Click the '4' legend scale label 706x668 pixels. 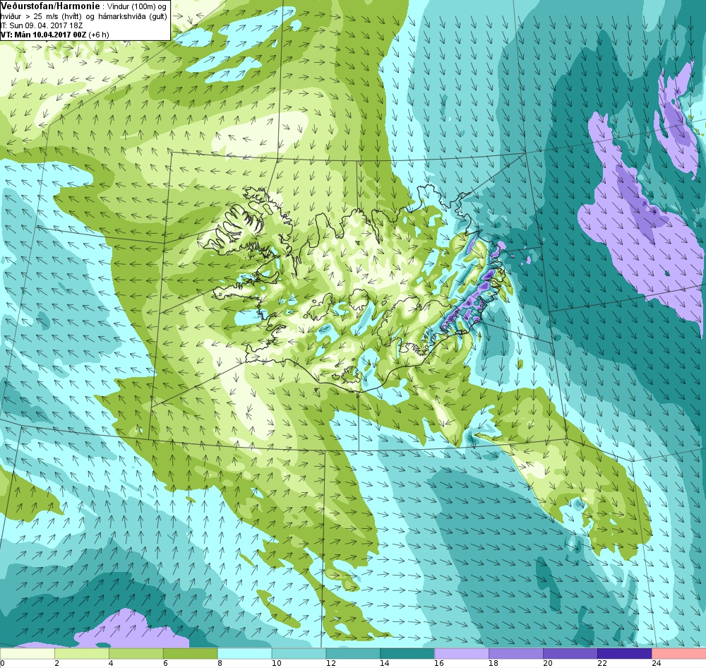pyautogui.click(x=111, y=663)
